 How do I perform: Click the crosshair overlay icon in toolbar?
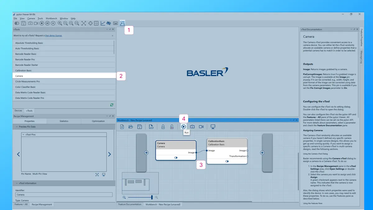[90, 23]
